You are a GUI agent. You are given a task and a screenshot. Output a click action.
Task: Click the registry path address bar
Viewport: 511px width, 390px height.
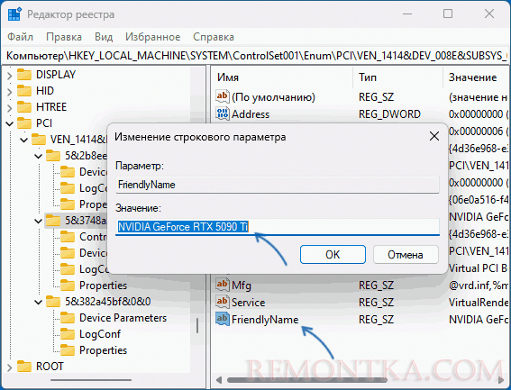click(256, 56)
